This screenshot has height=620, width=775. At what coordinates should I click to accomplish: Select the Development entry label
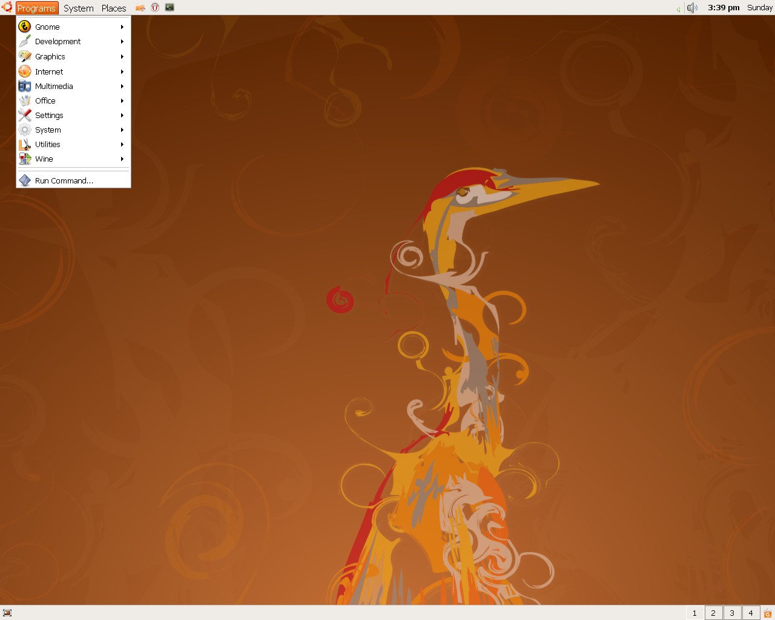58,41
